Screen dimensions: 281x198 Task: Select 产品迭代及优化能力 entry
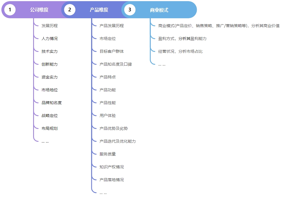tap(117, 141)
